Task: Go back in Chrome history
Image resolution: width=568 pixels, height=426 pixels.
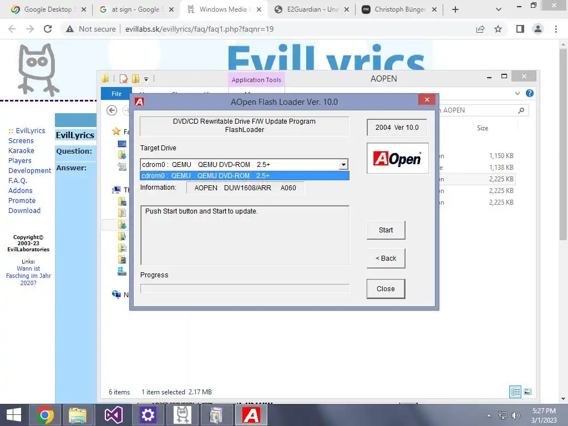Action: pyautogui.click(x=12, y=29)
